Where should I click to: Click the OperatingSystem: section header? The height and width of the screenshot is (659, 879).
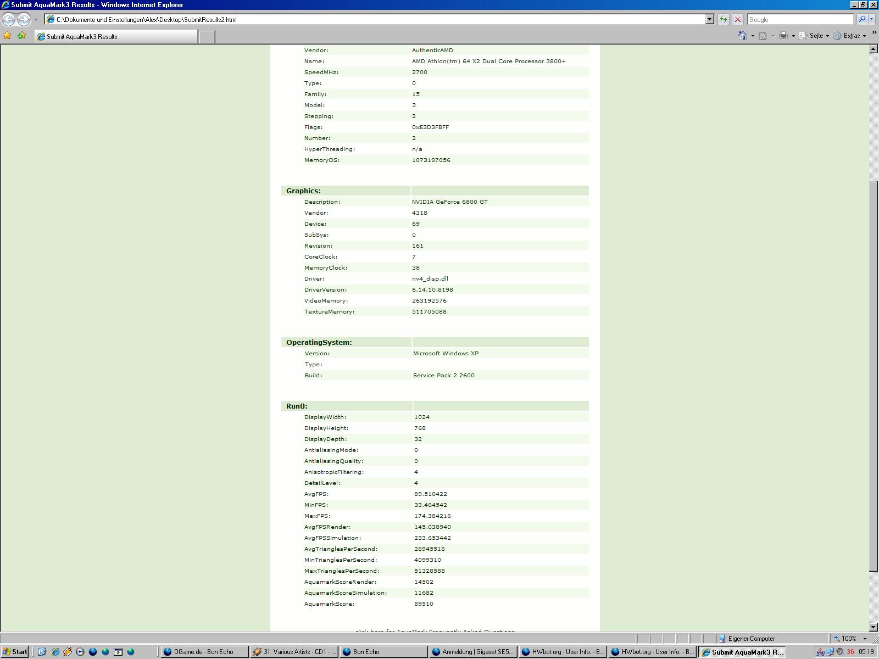coord(319,342)
